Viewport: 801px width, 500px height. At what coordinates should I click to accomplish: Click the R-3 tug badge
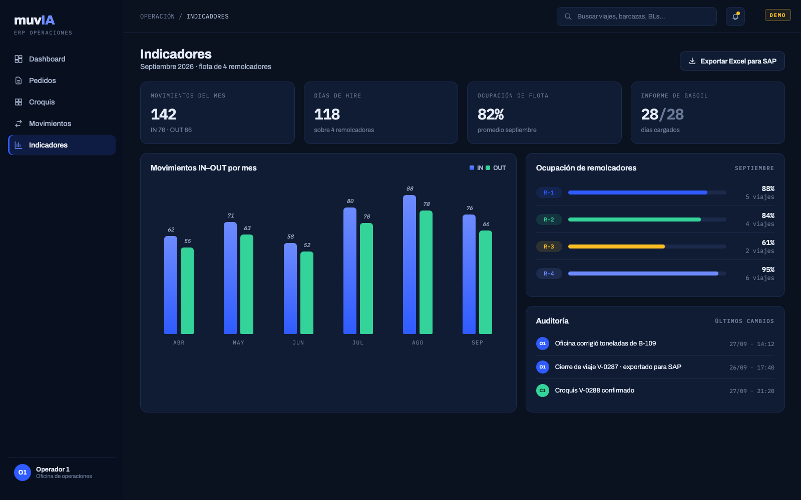click(x=549, y=246)
